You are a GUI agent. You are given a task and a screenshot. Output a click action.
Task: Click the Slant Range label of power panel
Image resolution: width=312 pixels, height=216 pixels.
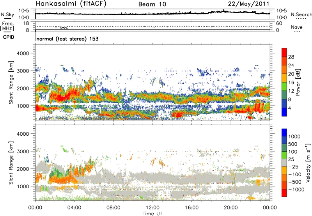(x=11, y=82)
